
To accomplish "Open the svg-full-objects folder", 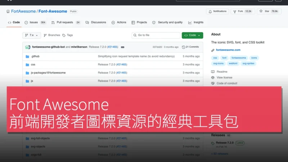I will [x=40, y=138].
